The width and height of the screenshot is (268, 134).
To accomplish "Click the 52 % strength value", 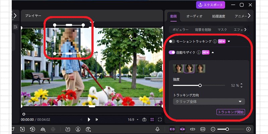I will (x=235, y=86).
